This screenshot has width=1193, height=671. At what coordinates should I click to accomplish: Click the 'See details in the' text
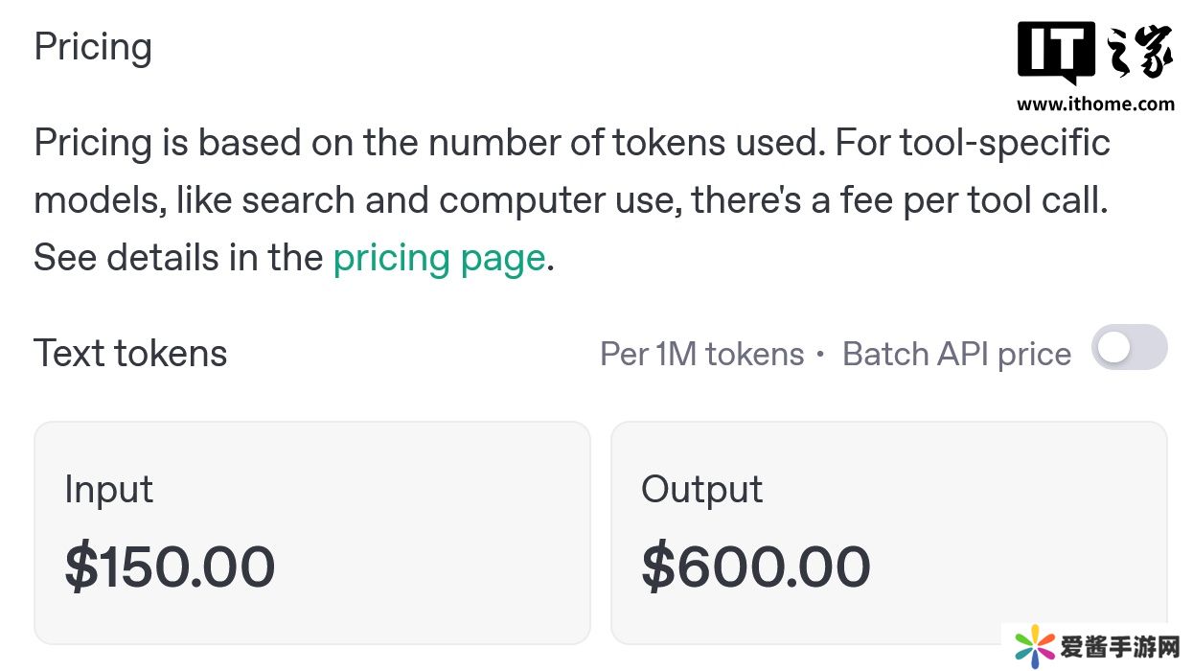pos(178,259)
